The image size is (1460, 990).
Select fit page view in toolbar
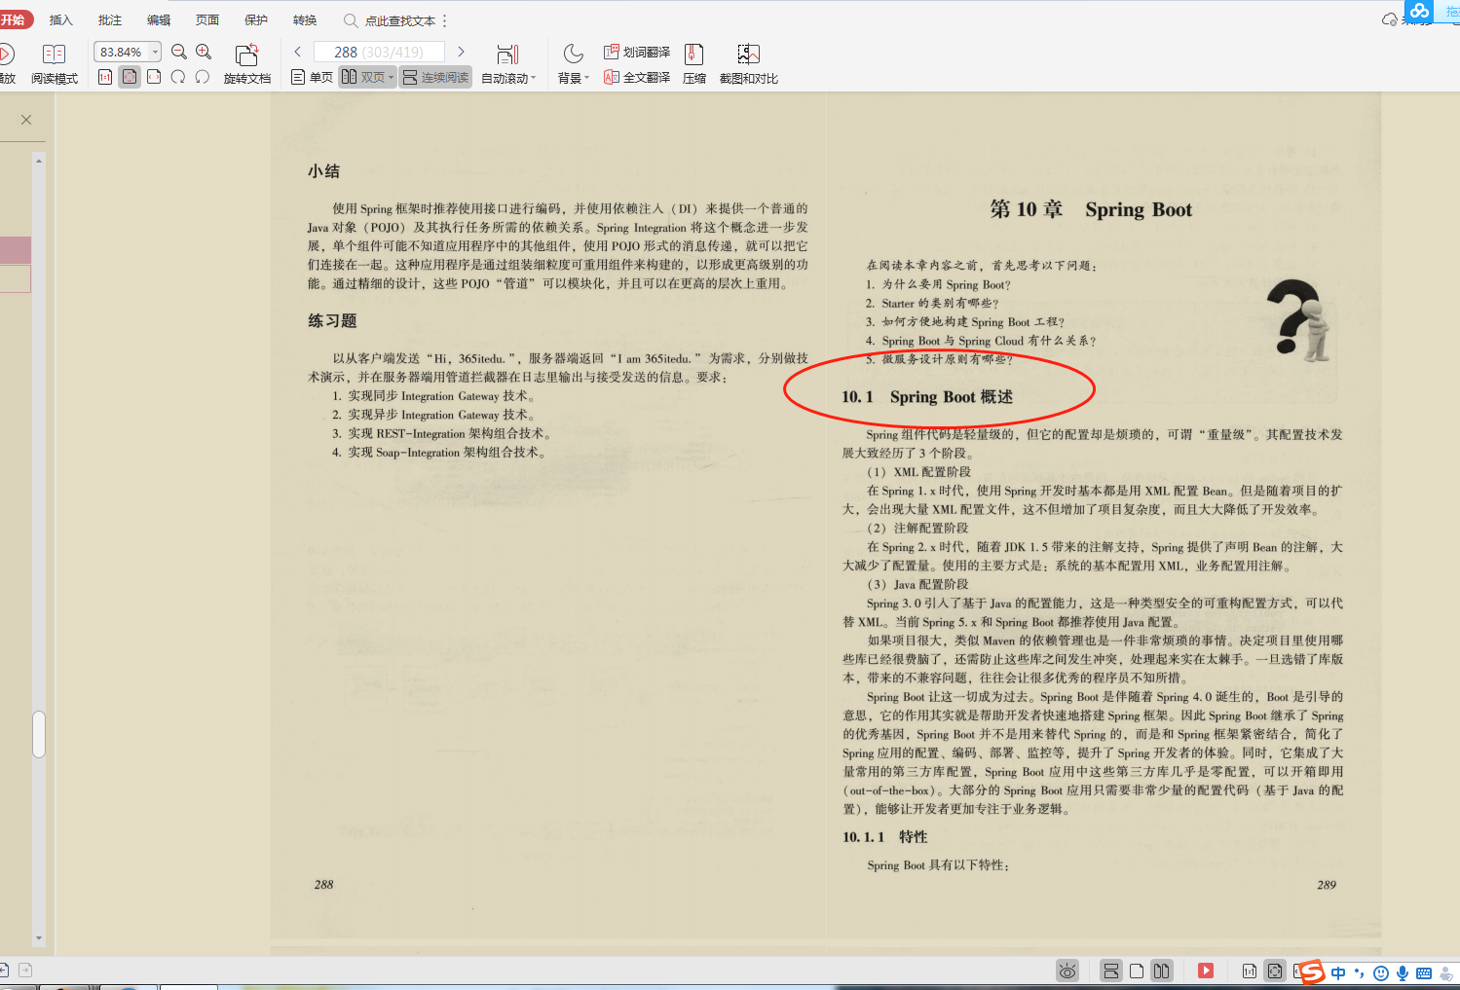(x=130, y=77)
